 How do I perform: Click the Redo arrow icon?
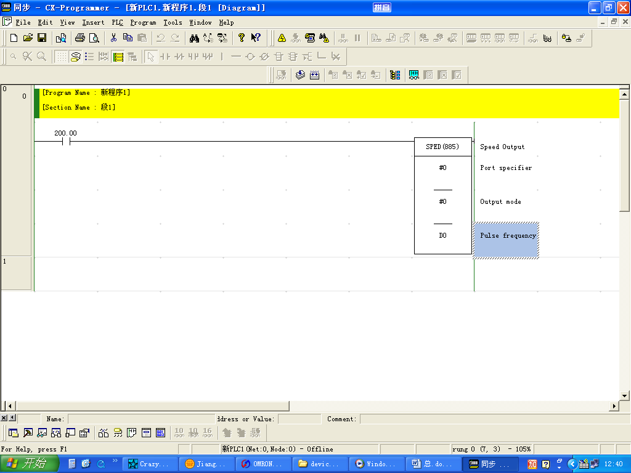pos(175,38)
